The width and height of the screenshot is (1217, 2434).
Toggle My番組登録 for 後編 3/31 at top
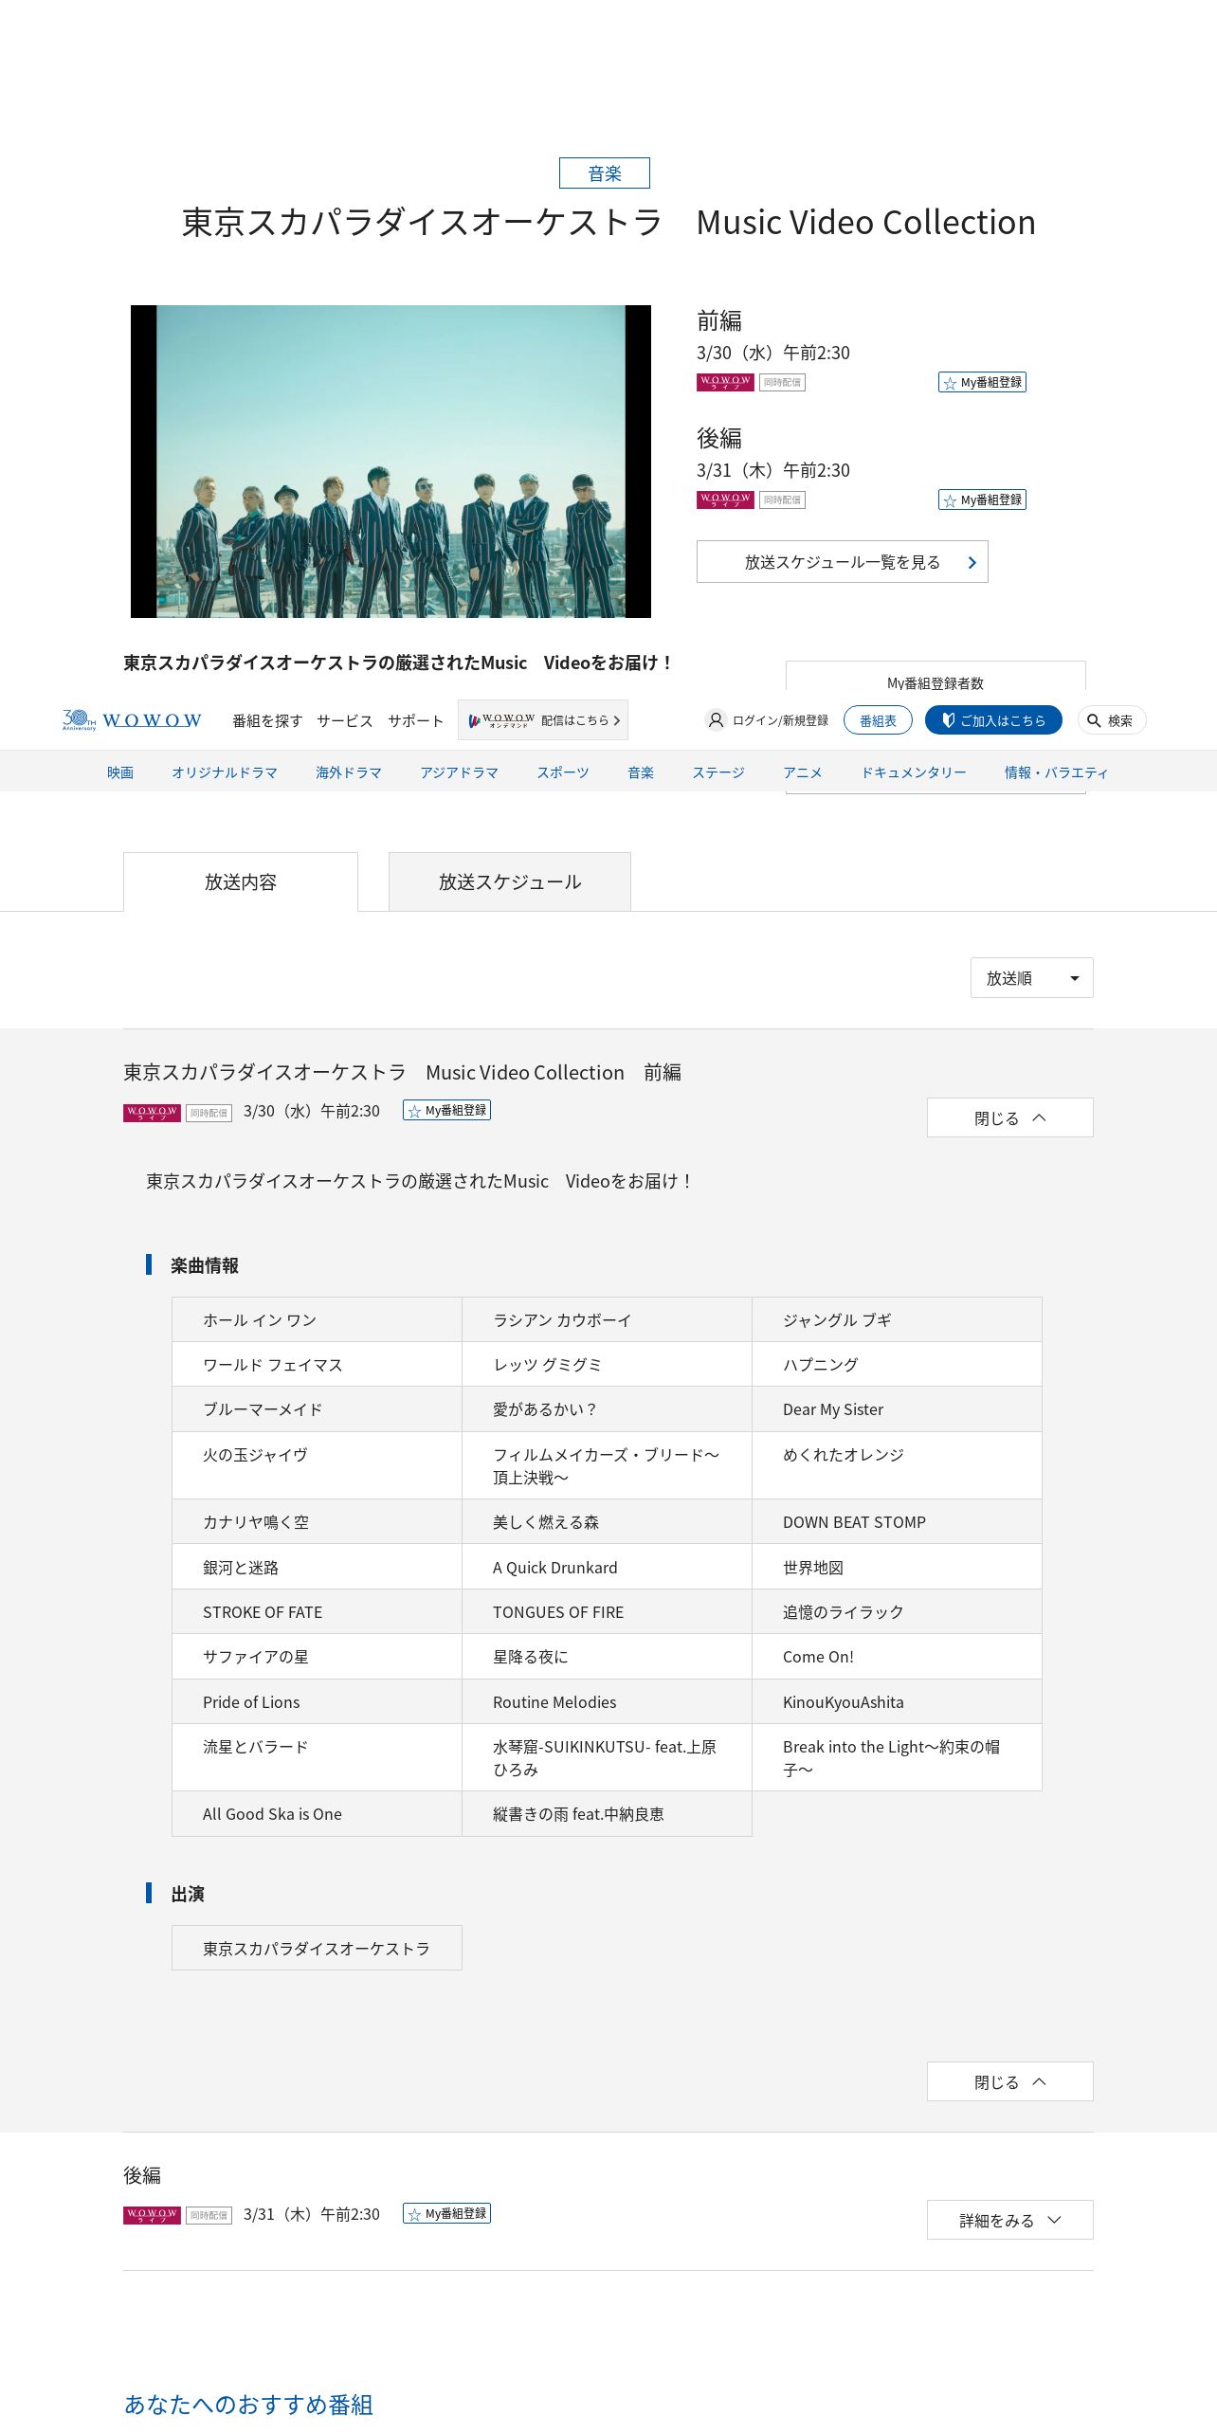tap(982, 500)
